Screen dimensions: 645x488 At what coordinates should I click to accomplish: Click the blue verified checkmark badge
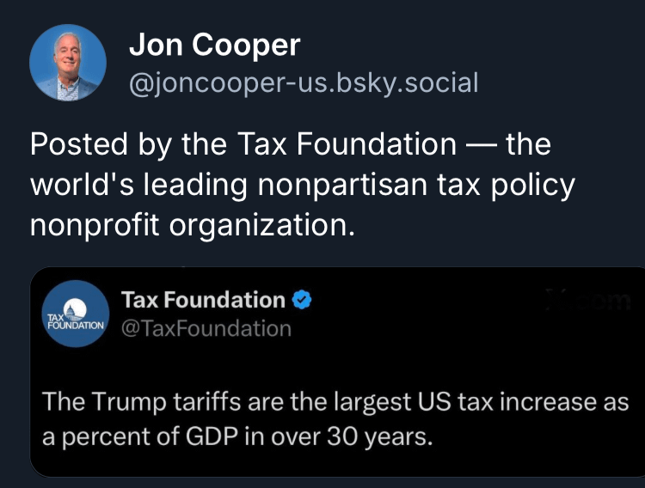coord(302,300)
